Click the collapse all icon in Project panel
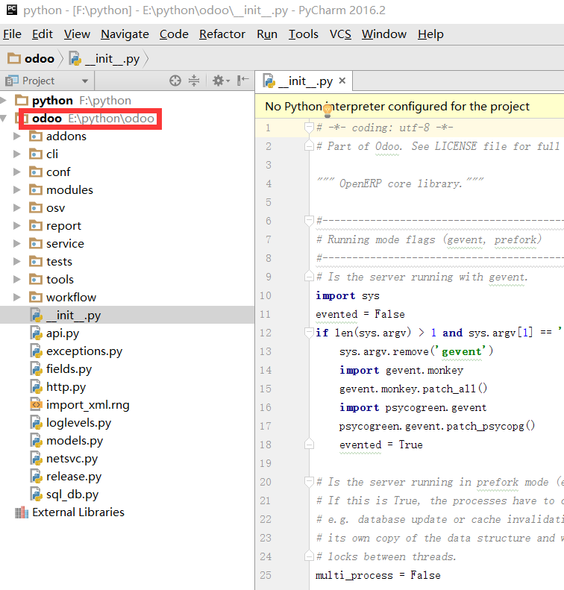564x590 pixels. pos(194,81)
